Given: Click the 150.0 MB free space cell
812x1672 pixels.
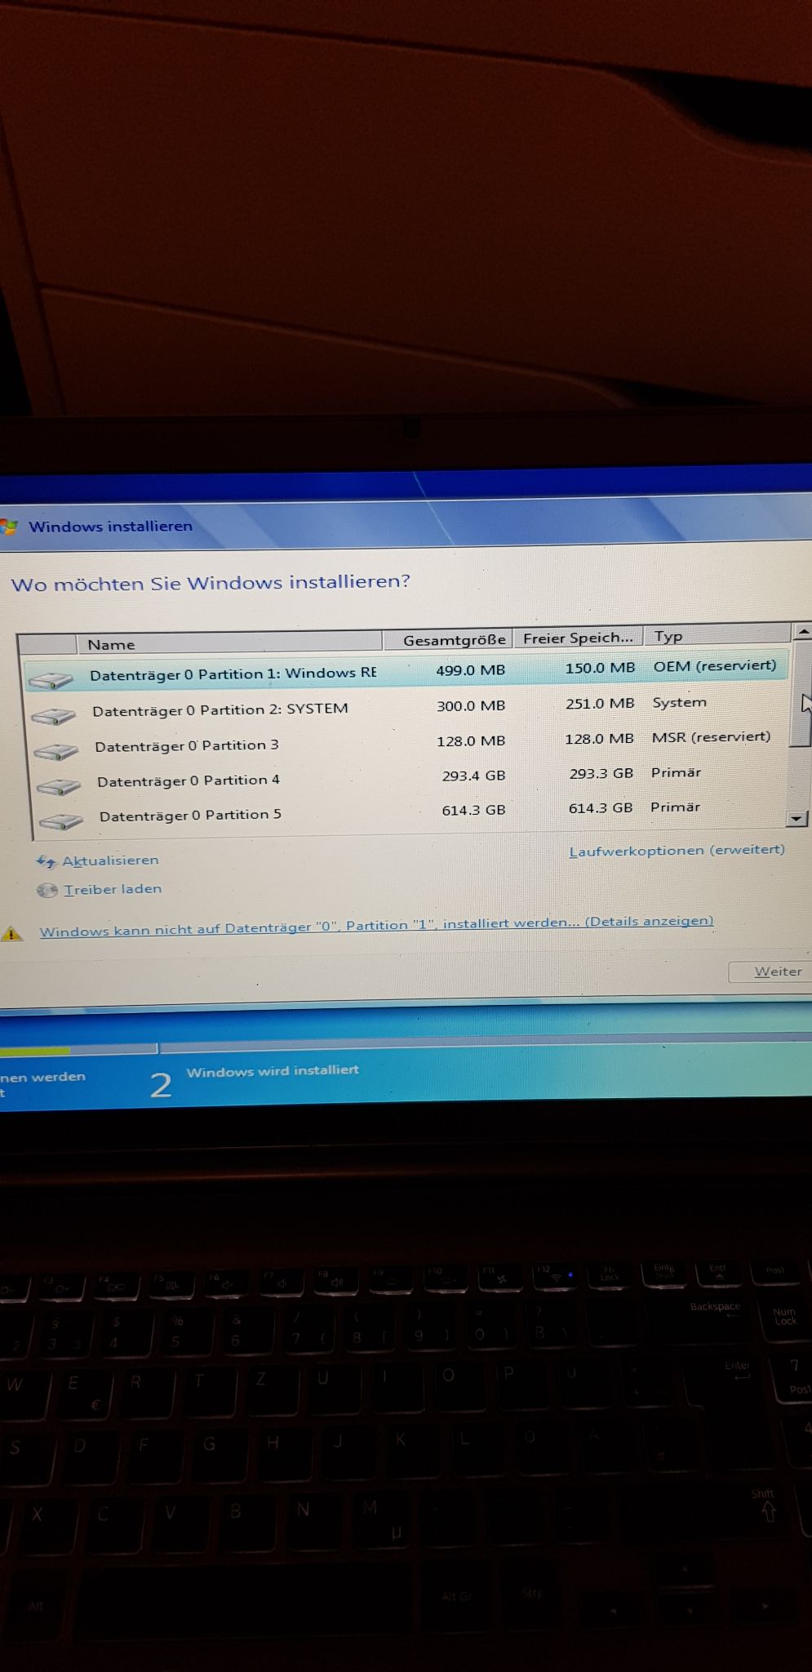Looking at the screenshot, I should [x=600, y=668].
